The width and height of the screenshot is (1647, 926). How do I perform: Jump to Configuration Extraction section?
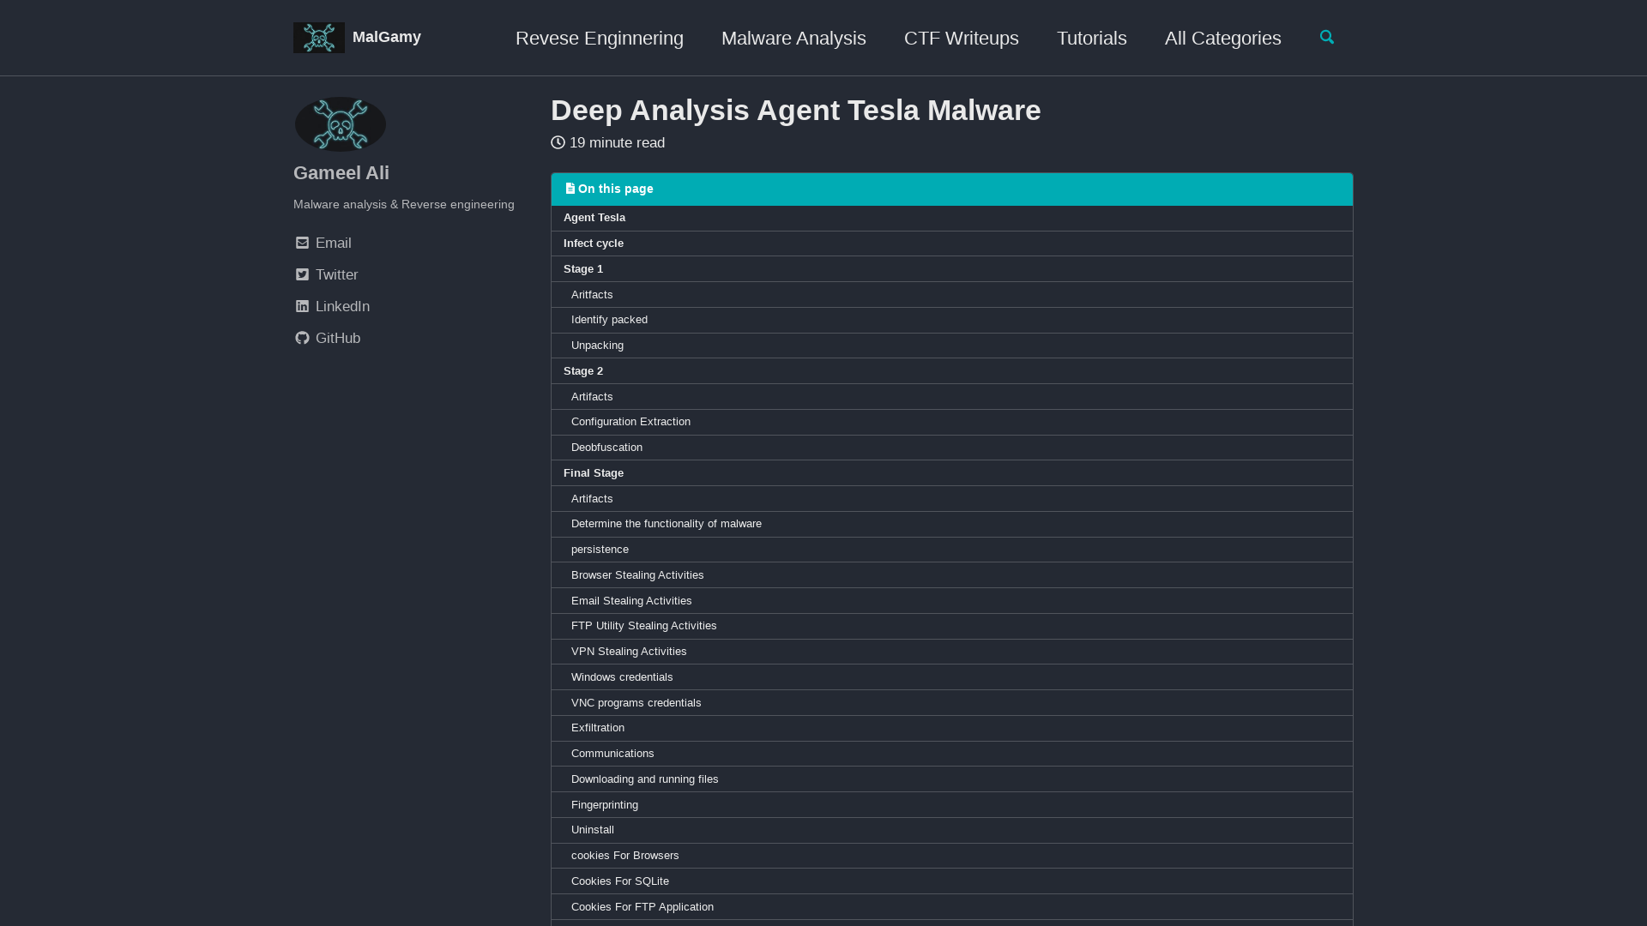tap(952, 422)
